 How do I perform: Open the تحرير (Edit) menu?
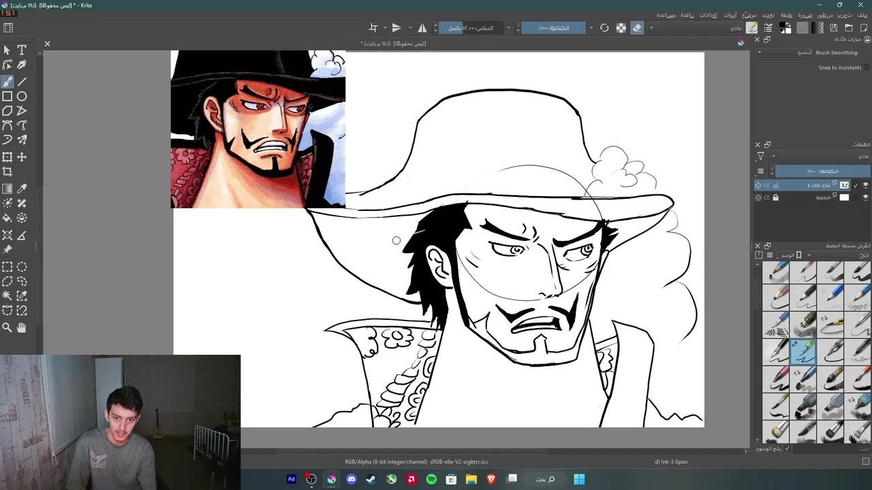tap(845, 14)
